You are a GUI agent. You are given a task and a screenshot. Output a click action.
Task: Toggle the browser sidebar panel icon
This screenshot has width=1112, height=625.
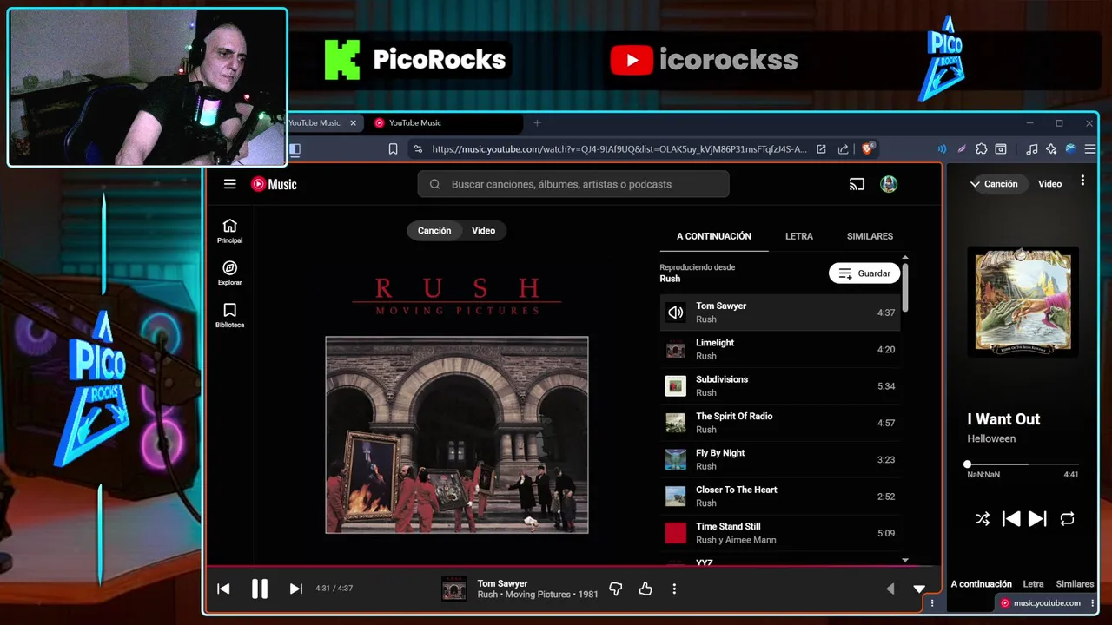click(x=295, y=149)
